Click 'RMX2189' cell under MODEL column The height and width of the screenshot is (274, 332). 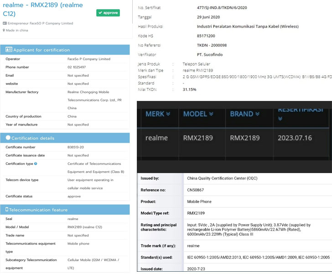coord(198,138)
